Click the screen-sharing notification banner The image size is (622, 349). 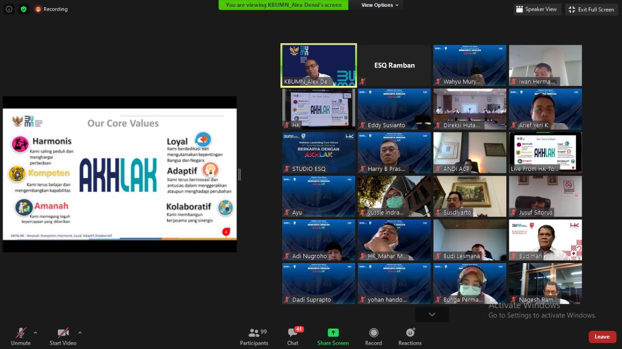tap(283, 5)
